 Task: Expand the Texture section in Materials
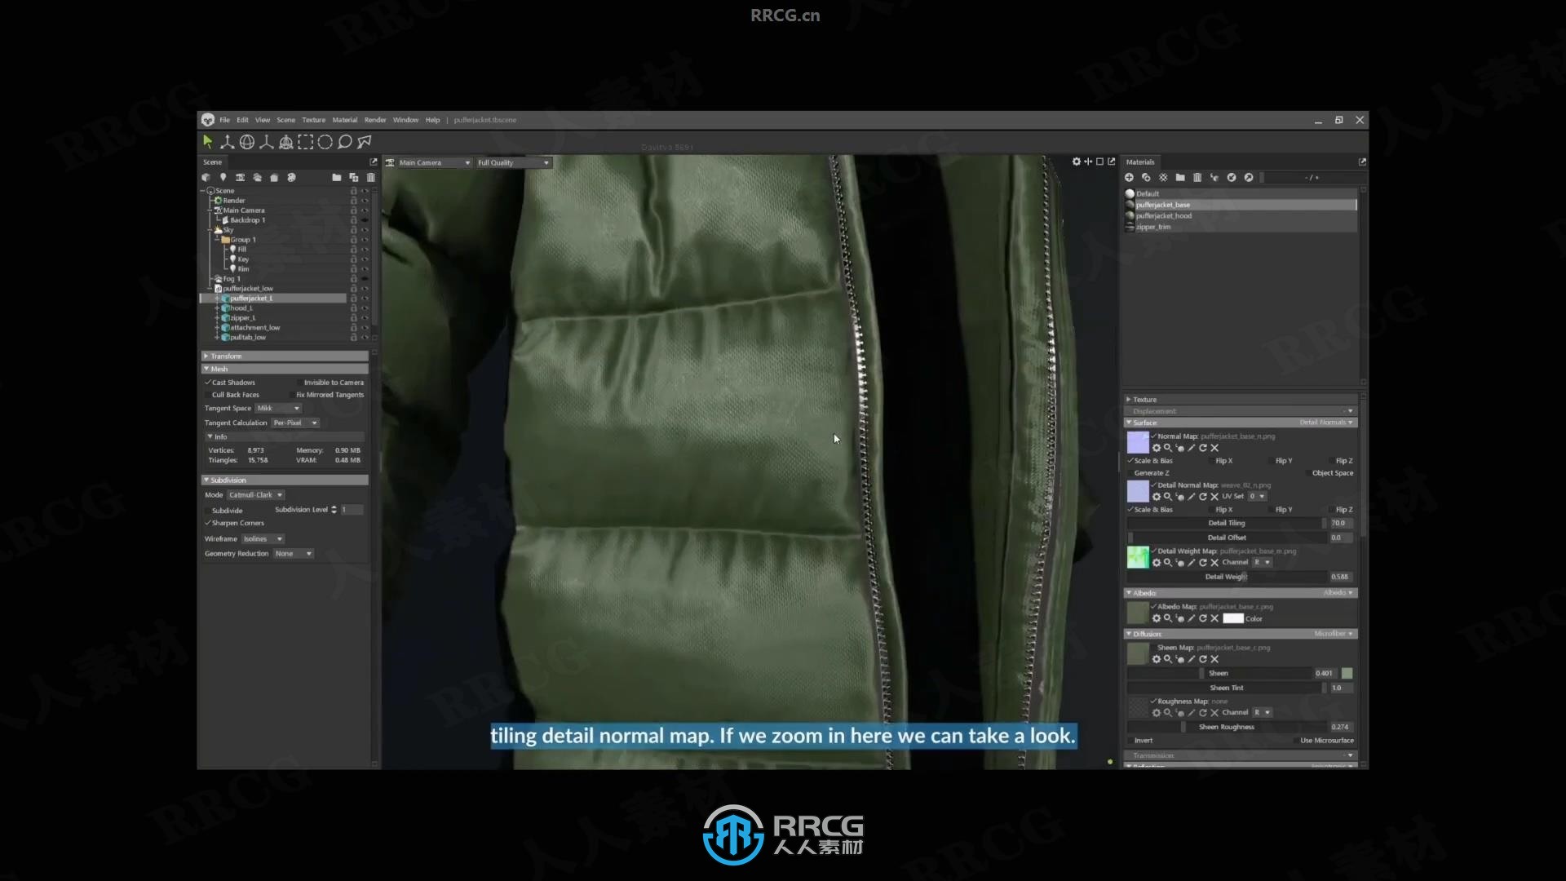point(1241,400)
